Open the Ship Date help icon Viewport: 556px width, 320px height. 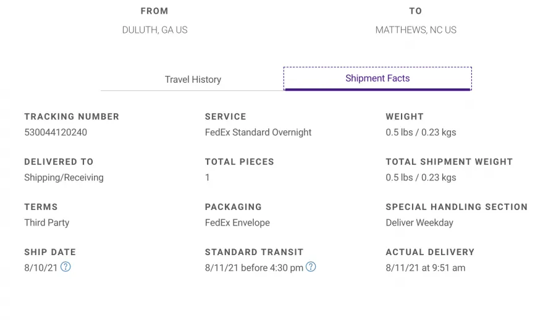(65, 267)
